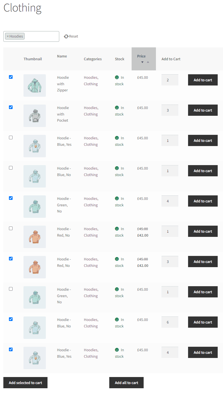Click the Hoodie with Zipper thumbnail

34,85
